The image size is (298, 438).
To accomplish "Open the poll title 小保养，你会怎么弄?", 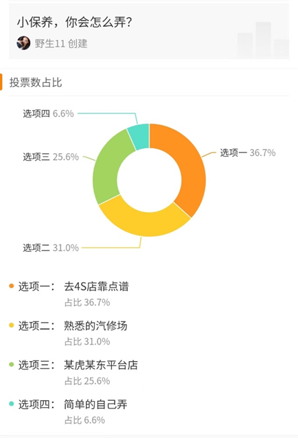I will (74, 22).
